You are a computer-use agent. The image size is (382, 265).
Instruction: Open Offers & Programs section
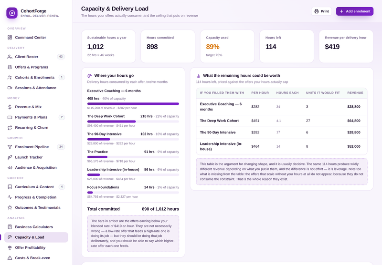[x=36, y=67]
